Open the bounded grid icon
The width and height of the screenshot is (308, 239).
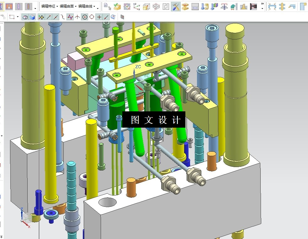(x=122, y=17)
